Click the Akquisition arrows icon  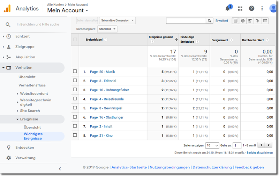coord(8,57)
